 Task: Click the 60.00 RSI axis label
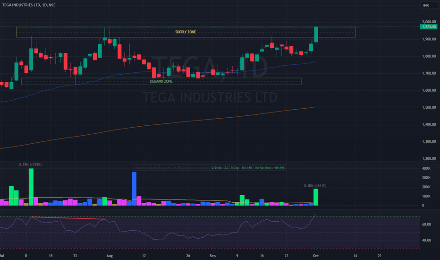(x=426, y=224)
